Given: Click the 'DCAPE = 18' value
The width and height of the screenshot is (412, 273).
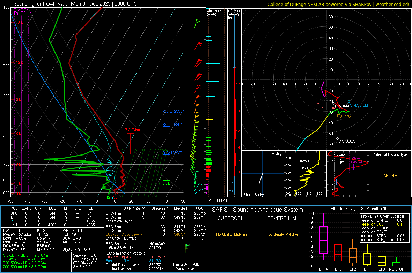Looking at the screenshot, I should (13, 246).
